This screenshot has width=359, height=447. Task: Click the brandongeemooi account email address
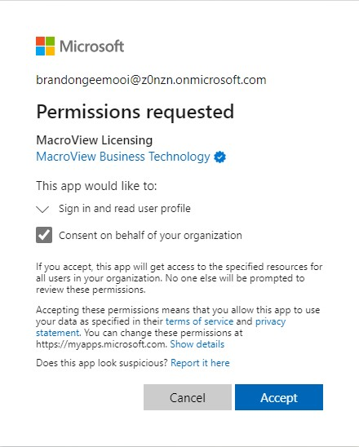(x=151, y=80)
